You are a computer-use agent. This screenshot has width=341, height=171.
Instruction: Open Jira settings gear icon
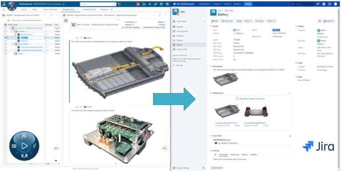[330, 4]
